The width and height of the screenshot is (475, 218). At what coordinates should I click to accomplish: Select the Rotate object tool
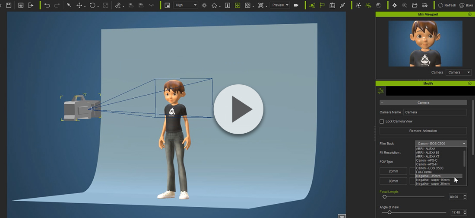pos(92,5)
